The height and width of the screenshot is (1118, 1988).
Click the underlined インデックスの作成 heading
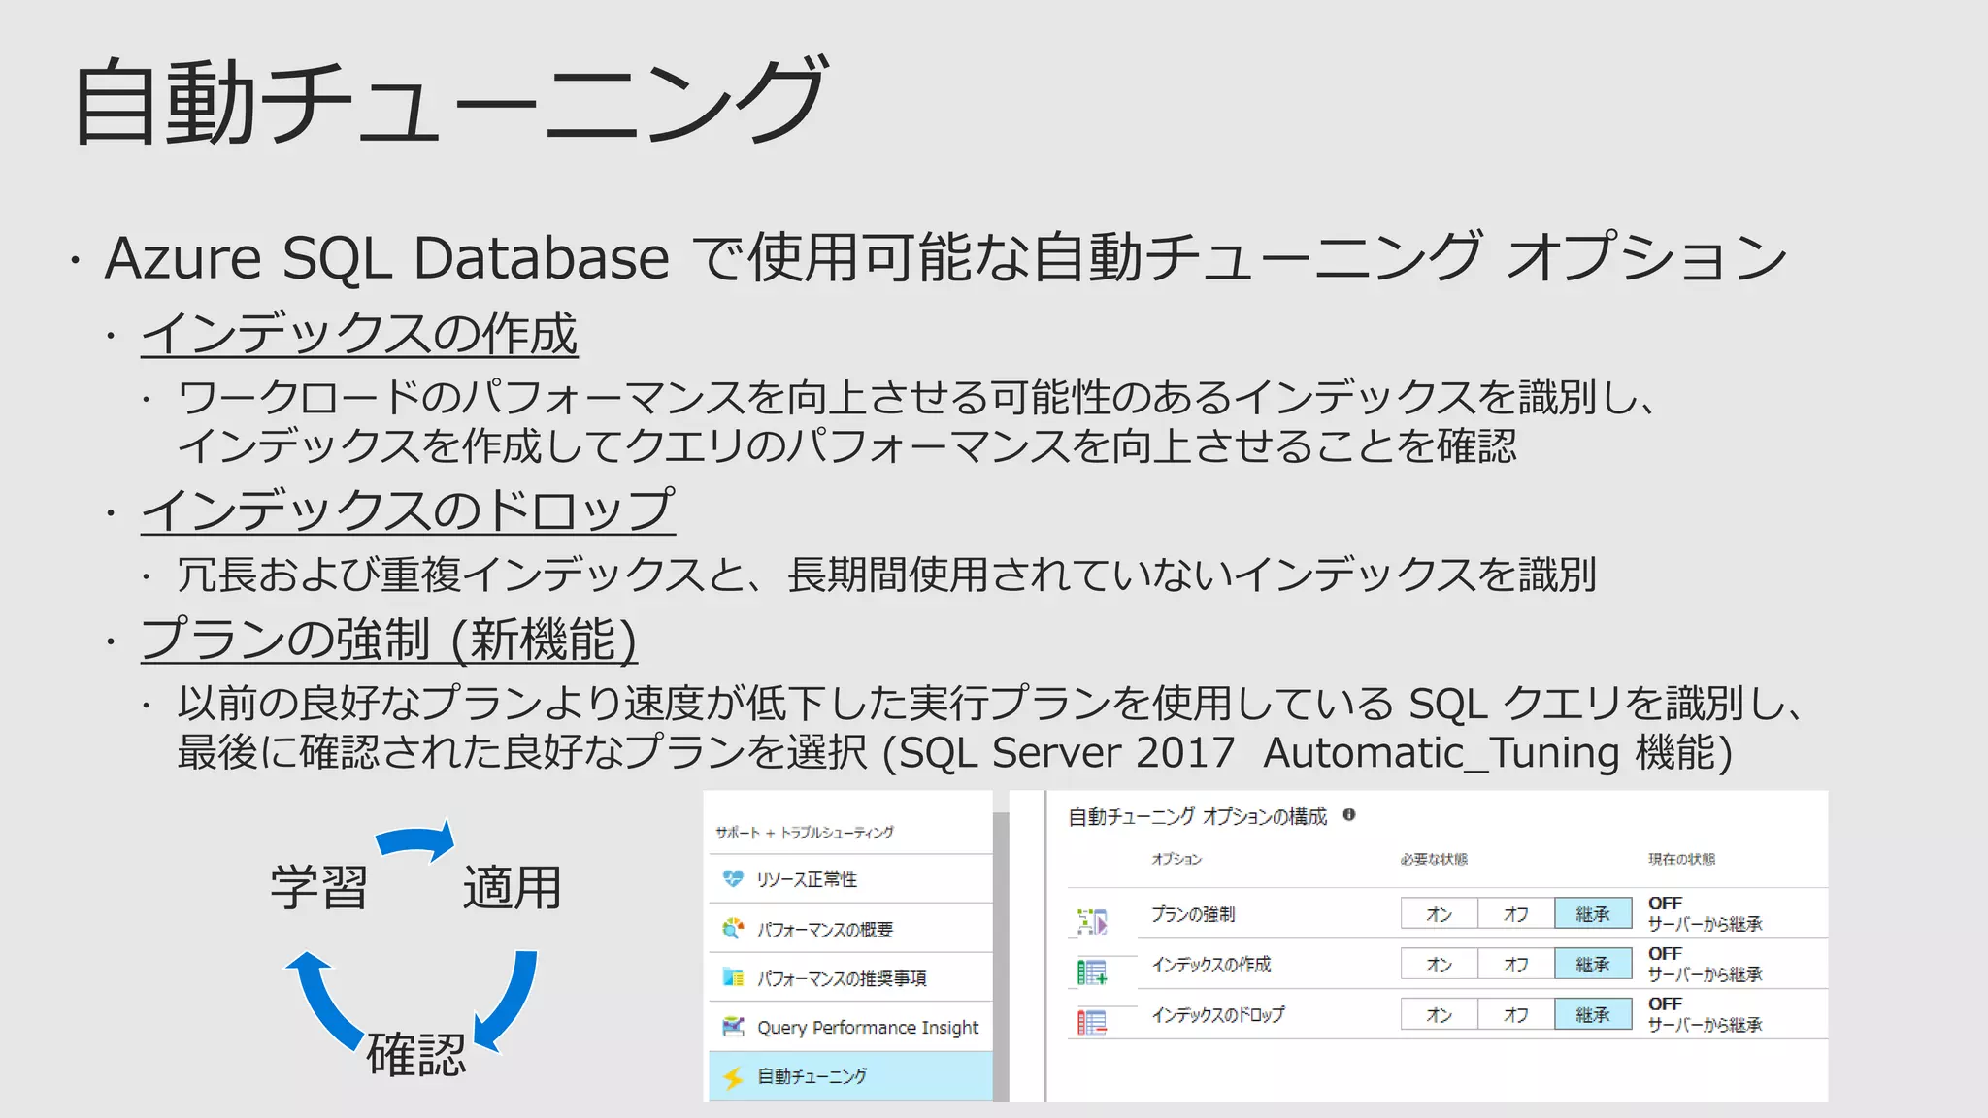coord(359,334)
